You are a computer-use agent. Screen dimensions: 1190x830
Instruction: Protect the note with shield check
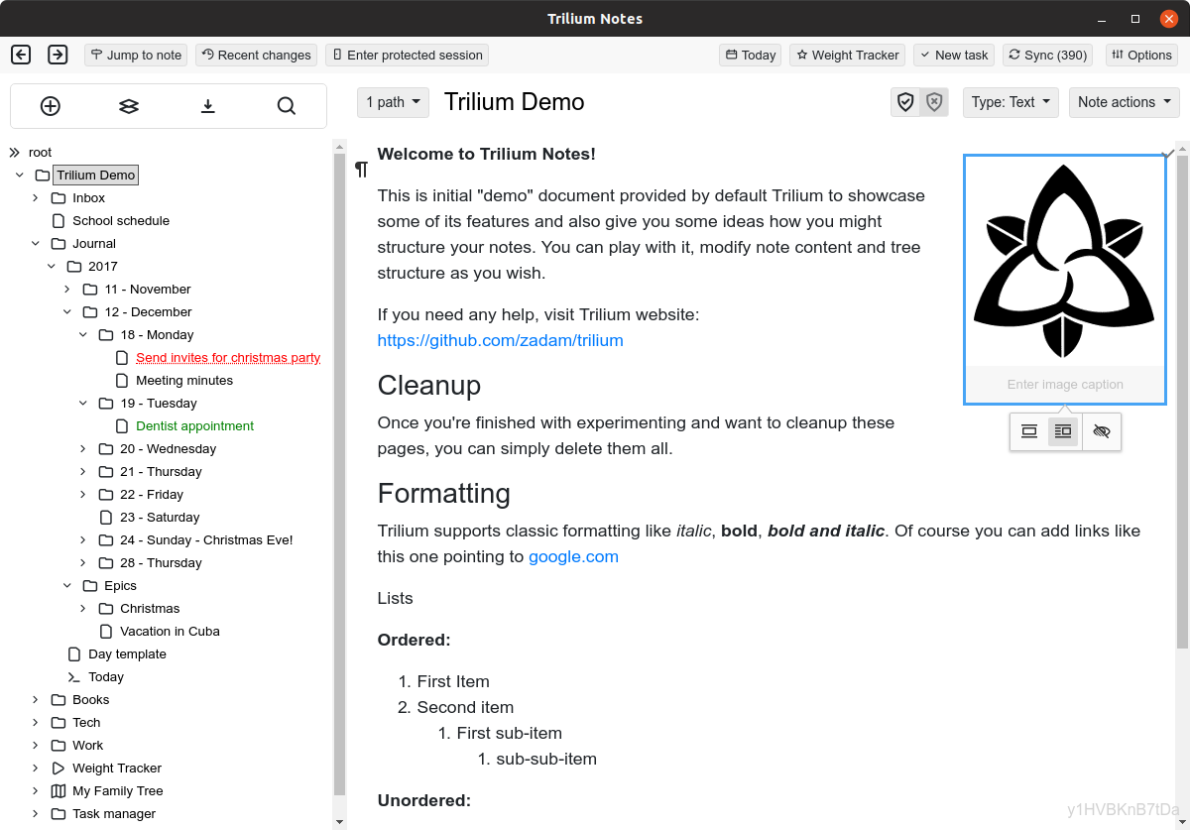[905, 102]
